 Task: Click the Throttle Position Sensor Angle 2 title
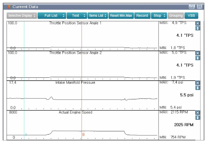coord(75,53)
